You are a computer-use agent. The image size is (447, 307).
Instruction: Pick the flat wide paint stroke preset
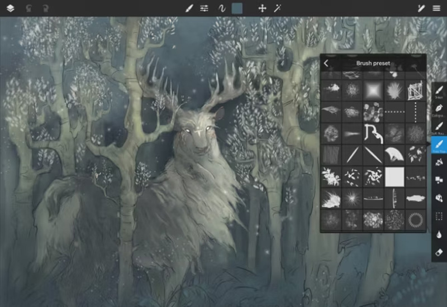415,198
